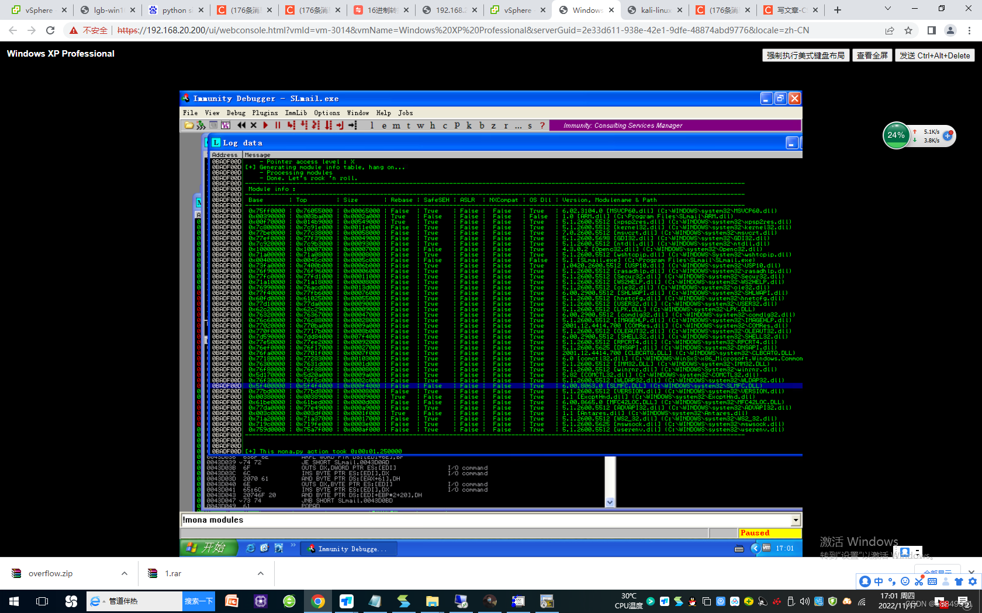
Task: Run program with red play icon
Action: [x=265, y=125]
